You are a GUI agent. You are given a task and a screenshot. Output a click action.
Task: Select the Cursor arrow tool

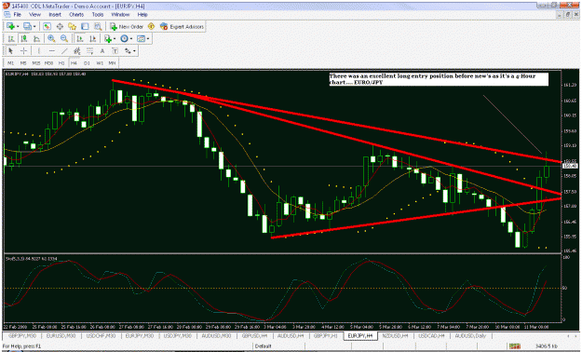click(x=11, y=51)
